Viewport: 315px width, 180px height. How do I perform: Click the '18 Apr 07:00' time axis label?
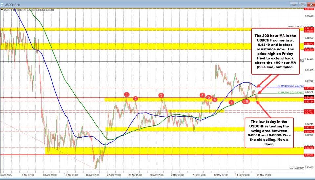tap(93, 175)
